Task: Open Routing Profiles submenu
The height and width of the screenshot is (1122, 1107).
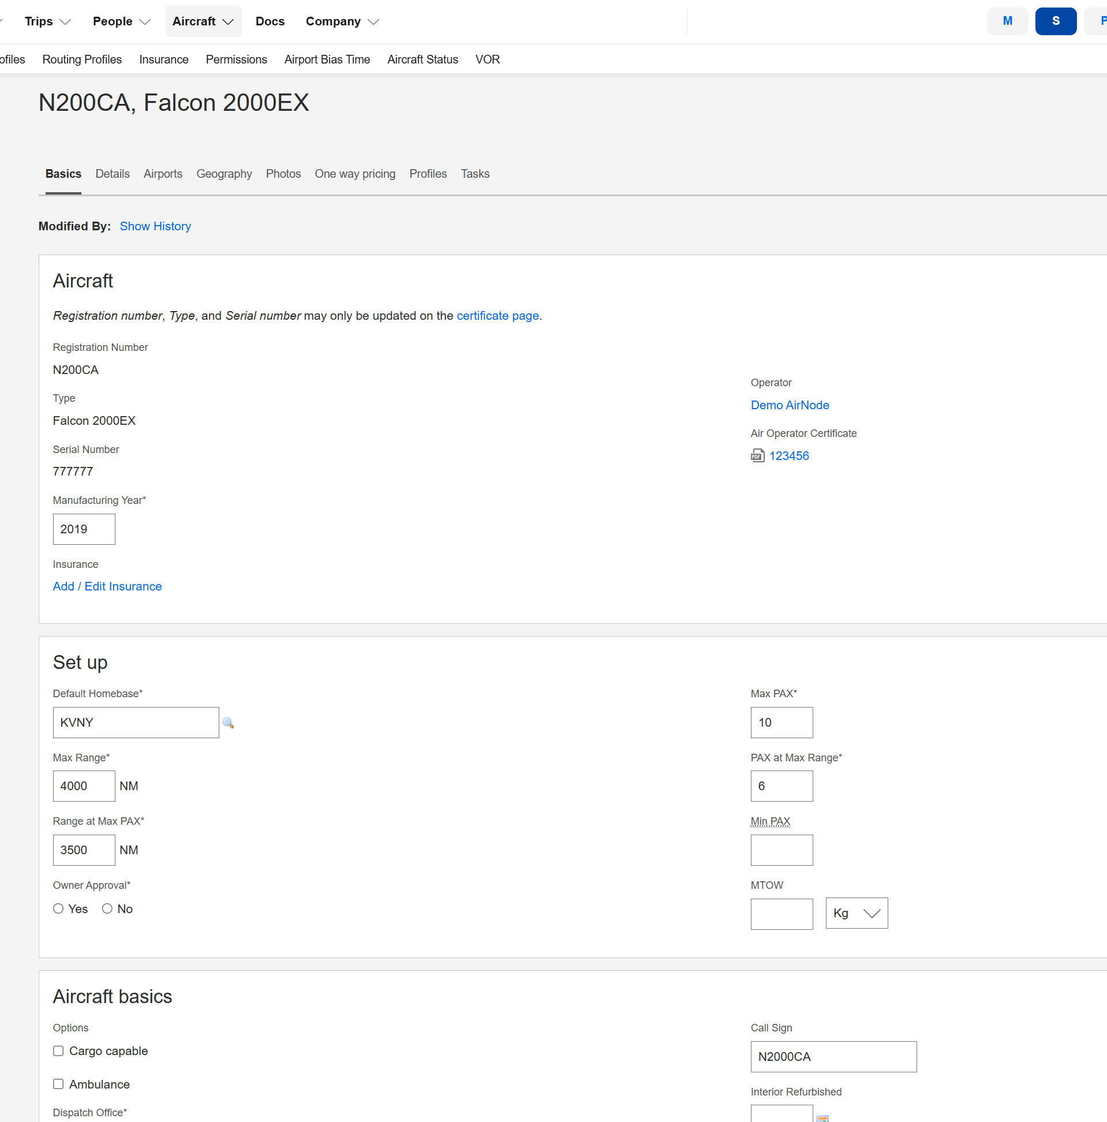Action: [x=82, y=59]
